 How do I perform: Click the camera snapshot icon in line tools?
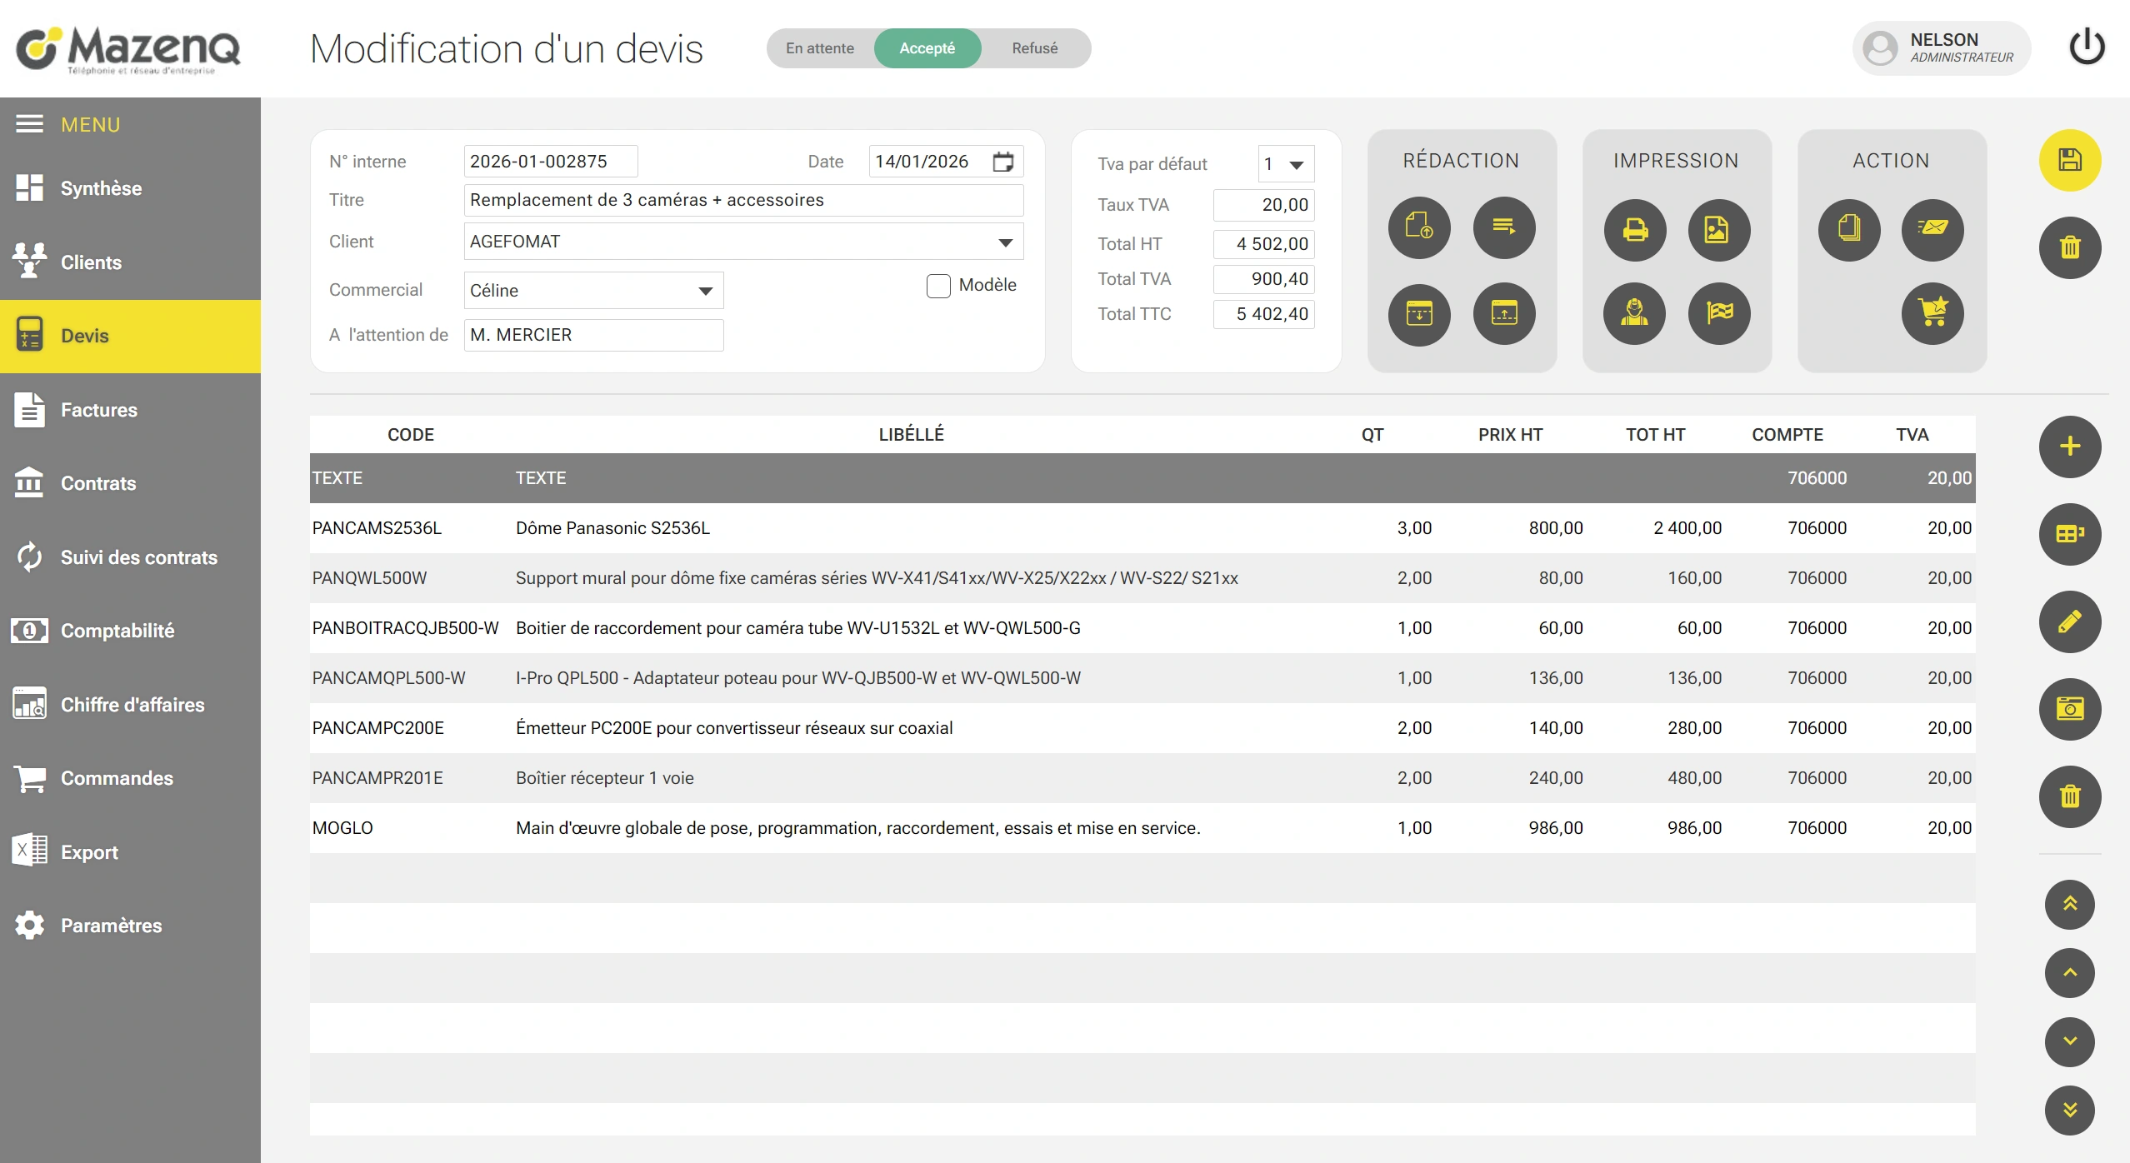tap(2070, 709)
